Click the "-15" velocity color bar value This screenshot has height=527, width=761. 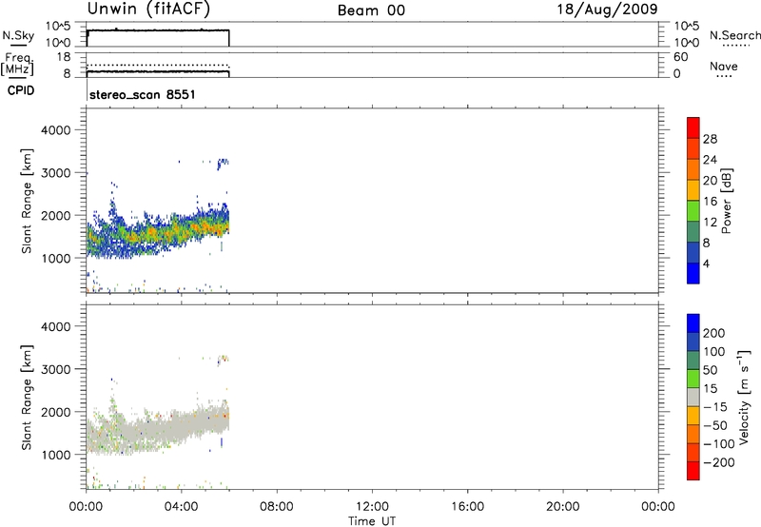pyautogui.click(x=715, y=406)
